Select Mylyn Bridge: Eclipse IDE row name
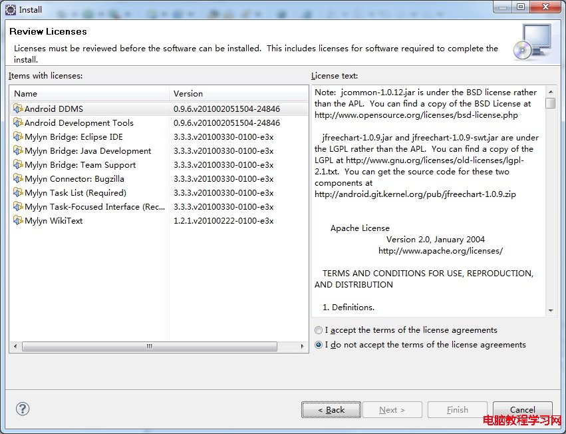Viewport: 566px width, 434px height. [74, 137]
